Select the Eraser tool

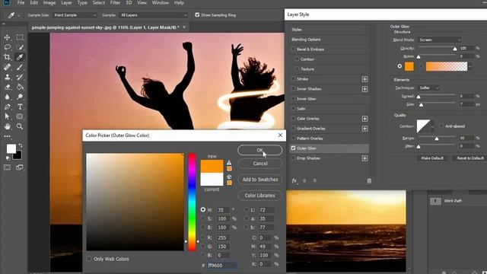(7, 87)
